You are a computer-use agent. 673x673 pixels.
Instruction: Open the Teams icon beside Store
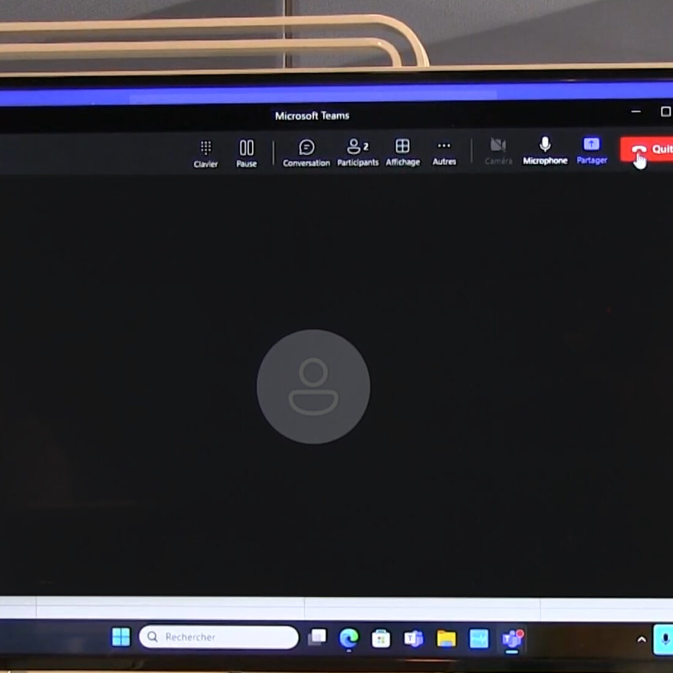[x=414, y=639]
